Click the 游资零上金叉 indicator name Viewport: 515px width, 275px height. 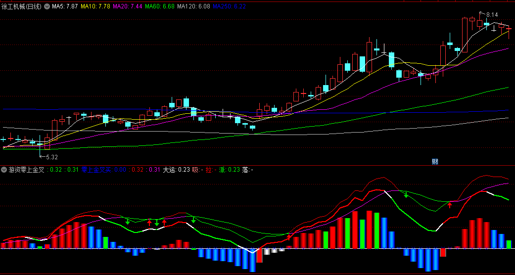pos(26,170)
